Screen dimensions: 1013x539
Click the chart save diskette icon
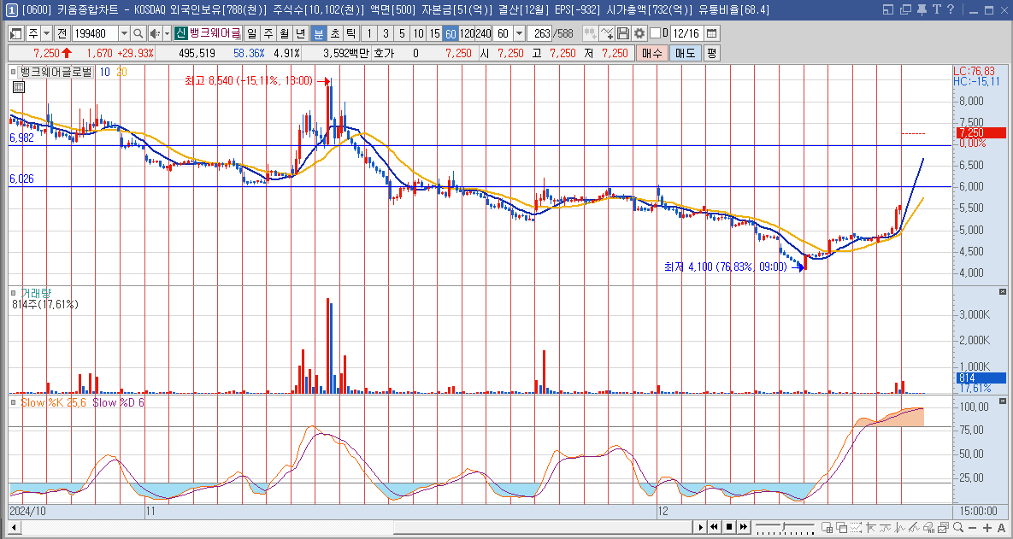623,33
